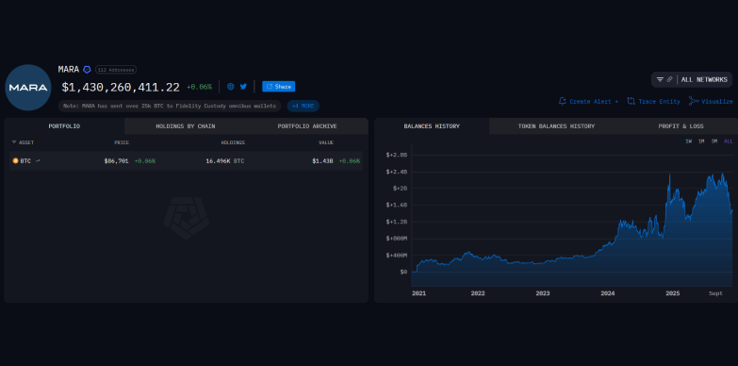Open the PORTFOLIO ARCHIVE tab

tap(307, 126)
